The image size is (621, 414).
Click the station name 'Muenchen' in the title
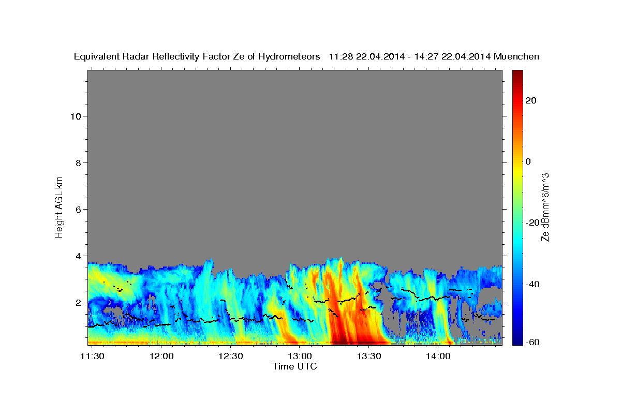517,56
